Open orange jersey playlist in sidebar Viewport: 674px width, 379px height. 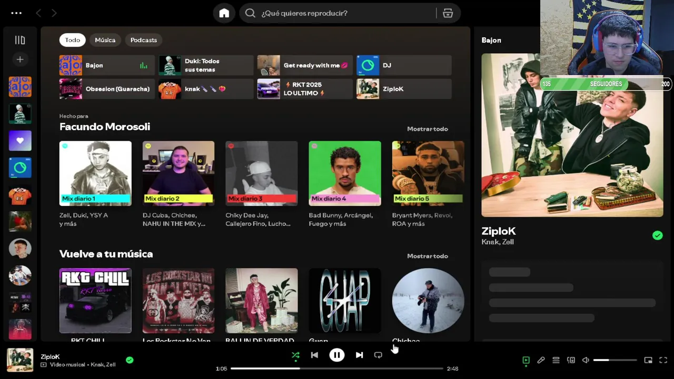[20, 195]
